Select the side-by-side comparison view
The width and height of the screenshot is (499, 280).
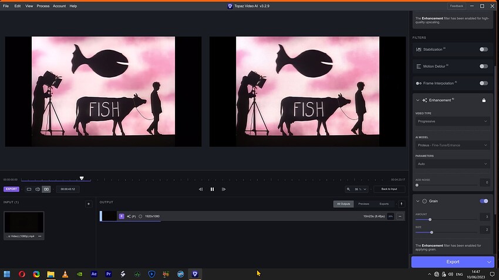coord(46,189)
